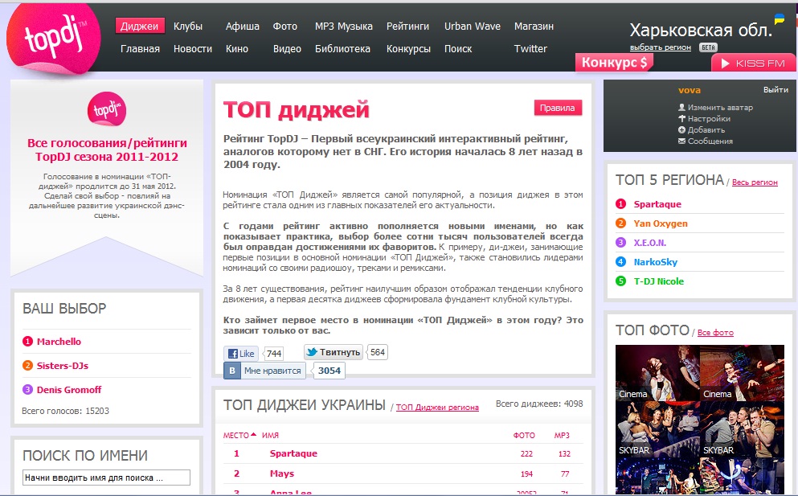Play KISS FM radio

point(753,64)
